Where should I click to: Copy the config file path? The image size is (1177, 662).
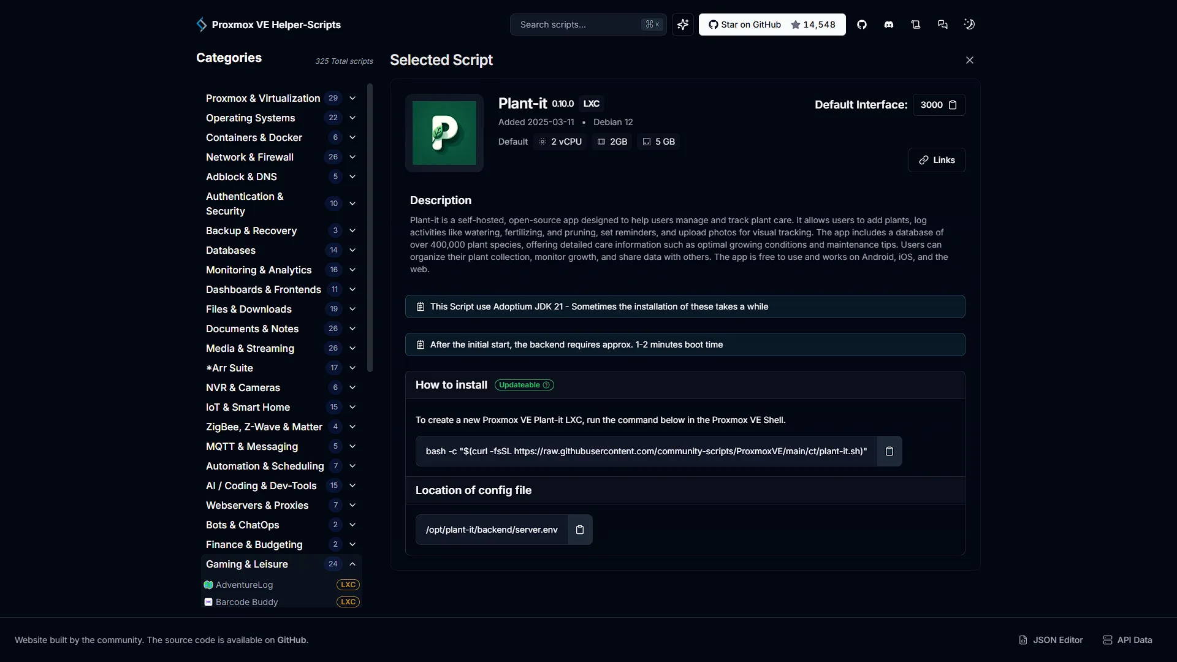coord(580,530)
